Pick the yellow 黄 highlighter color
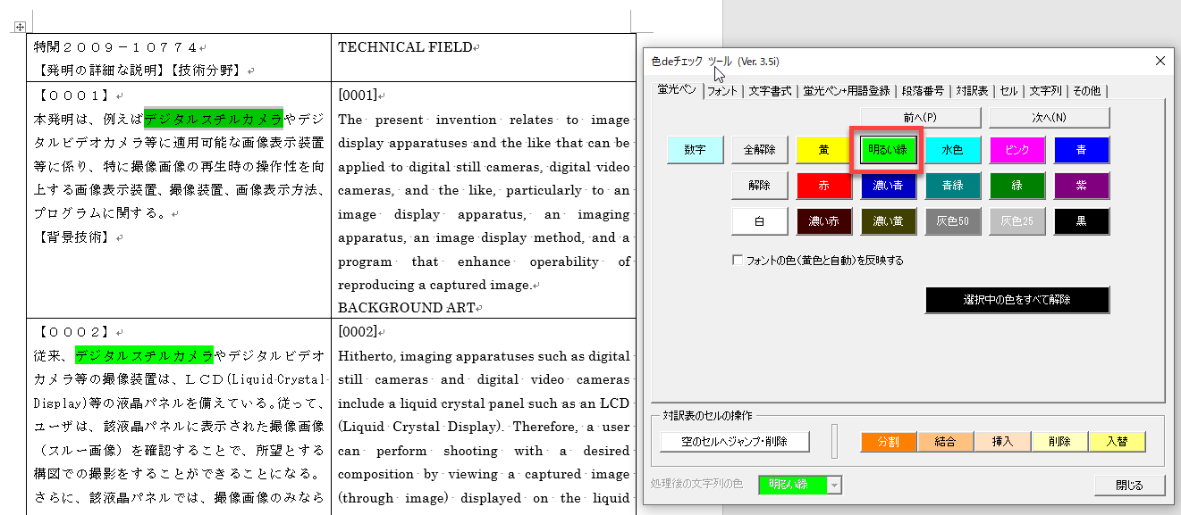Image resolution: width=1181 pixels, height=515 pixels. click(x=823, y=150)
